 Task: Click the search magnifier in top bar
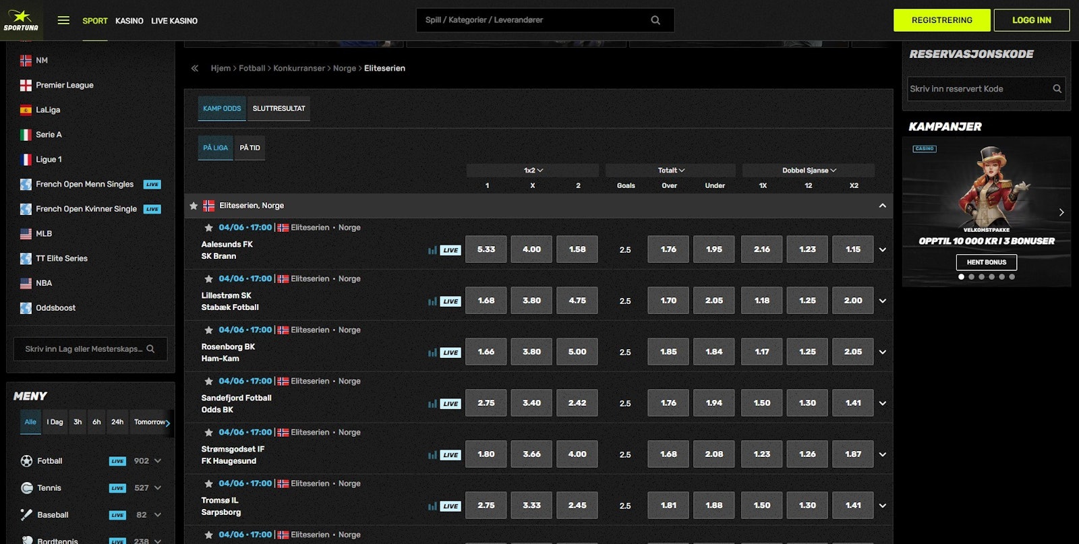pos(655,20)
